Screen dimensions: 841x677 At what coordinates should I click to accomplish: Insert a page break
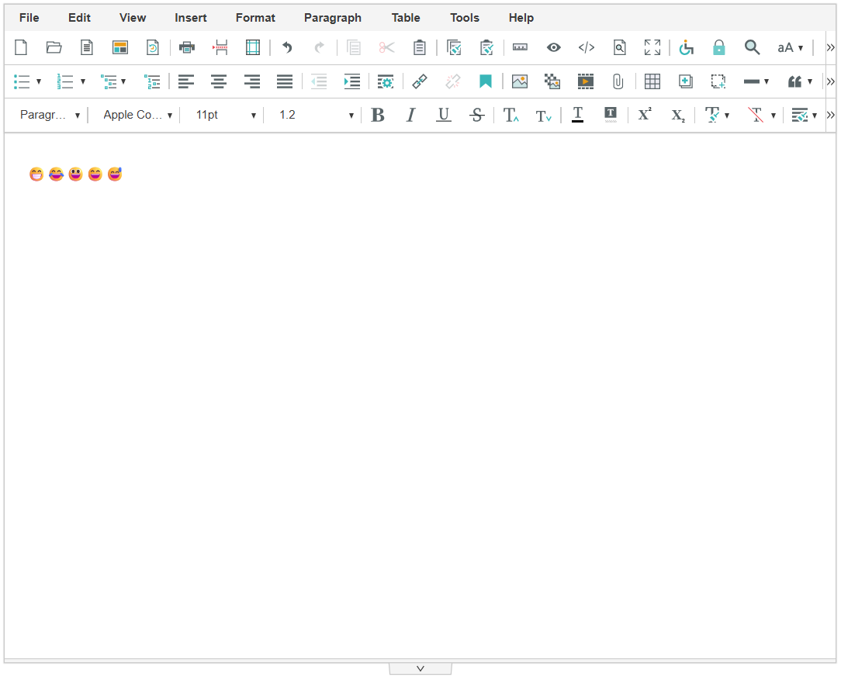pyautogui.click(x=220, y=48)
